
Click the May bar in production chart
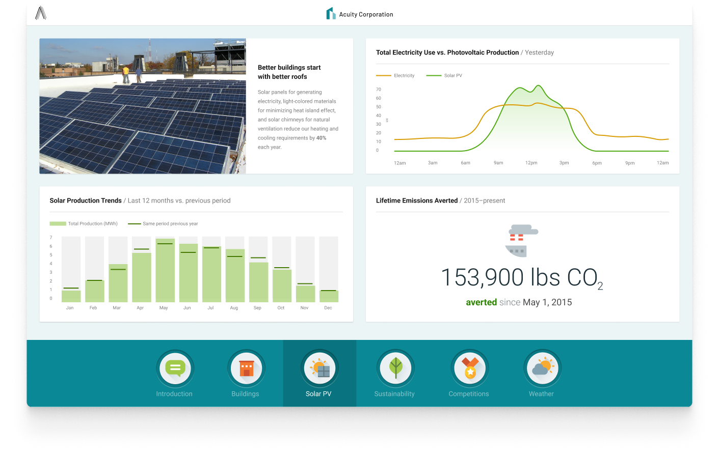tap(165, 271)
